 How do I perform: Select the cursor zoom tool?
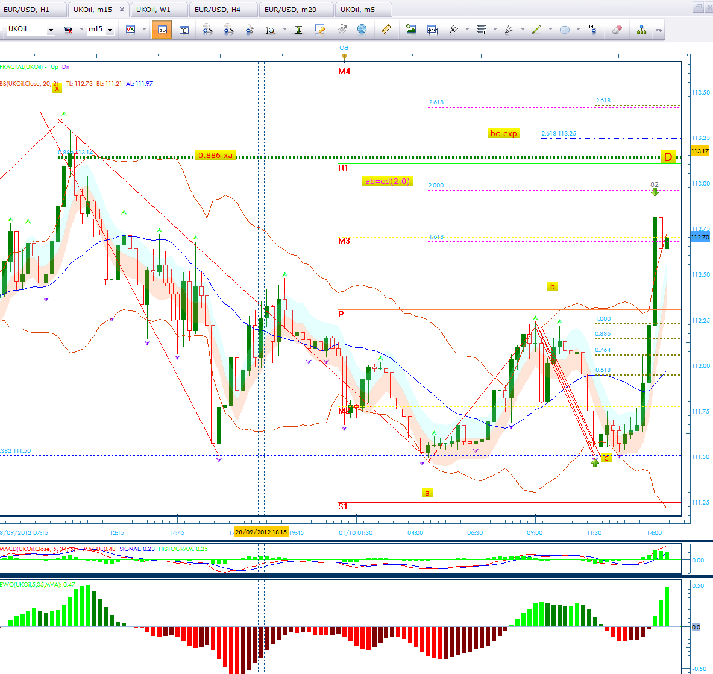249,30
